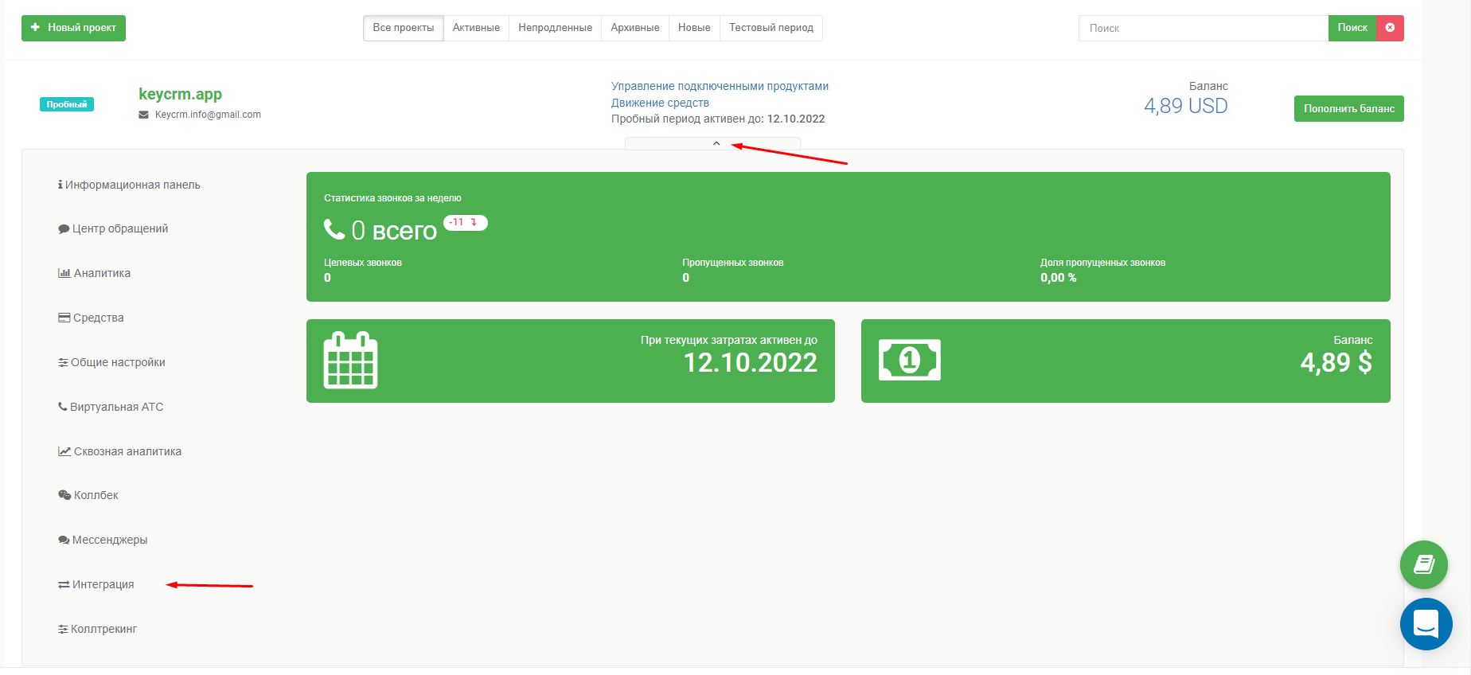The image size is (1471, 675).
Task: Open Центр обращений in the sidebar
Action: coord(113,229)
